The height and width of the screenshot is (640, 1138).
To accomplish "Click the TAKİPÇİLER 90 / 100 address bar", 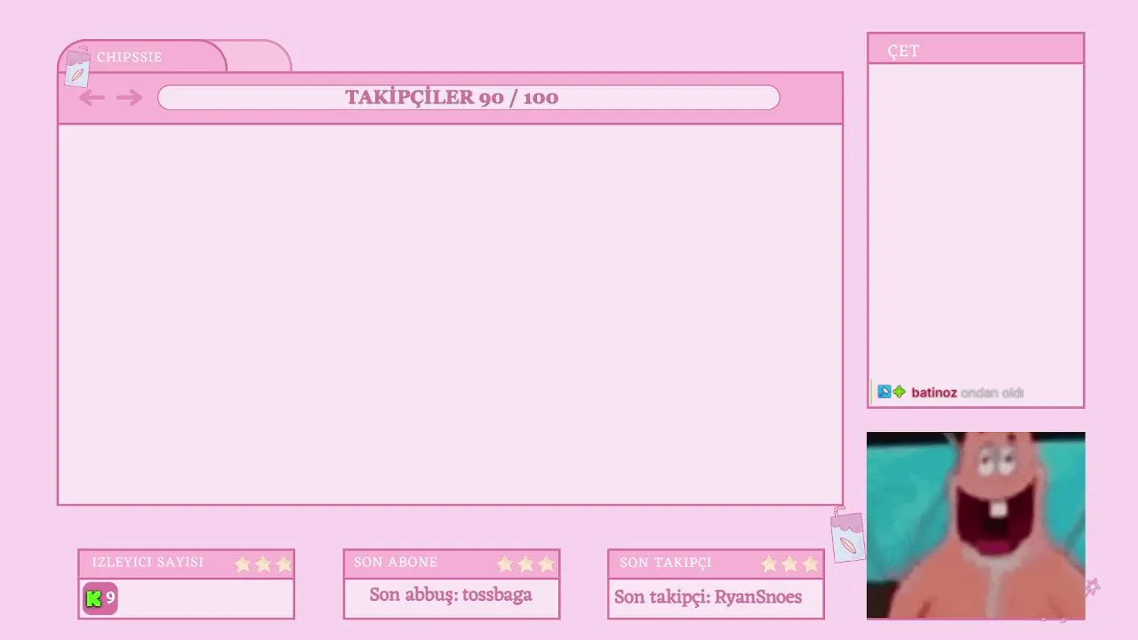I will [x=469, y=98].
